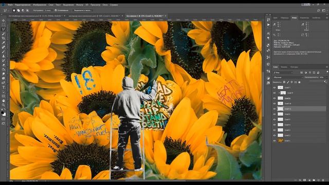Create a new group folder icon
Image resolution: width=329 pixels, height=185 pixels.
(314, 180)
